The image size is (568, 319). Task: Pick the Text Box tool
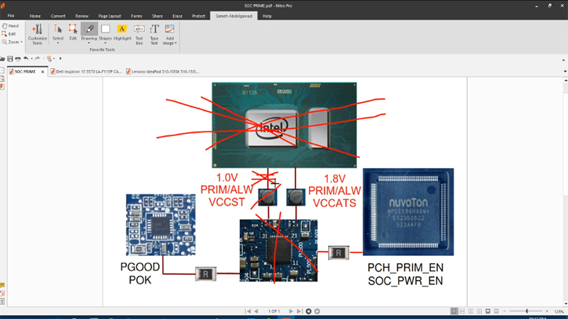coord(139,34)
